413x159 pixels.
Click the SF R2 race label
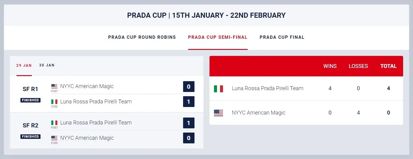30,125
